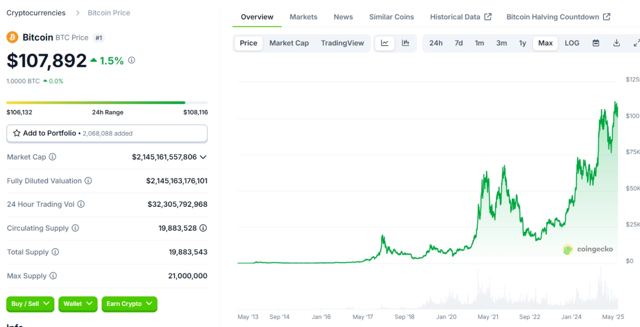Viewport: 640px width, 327px height.
Task: Open the Overview tab
Action: click(257, 17)
